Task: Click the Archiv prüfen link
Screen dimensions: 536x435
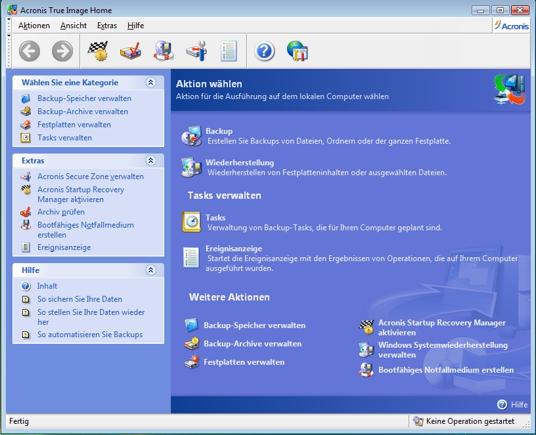Action: pyautogui.click(x=61, y=212)
